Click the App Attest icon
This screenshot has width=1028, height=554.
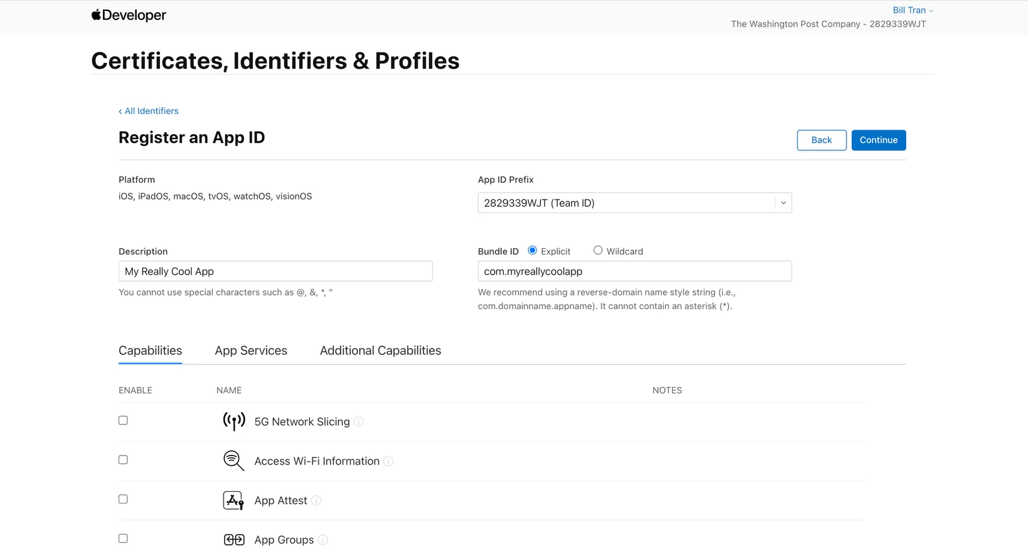234,500
